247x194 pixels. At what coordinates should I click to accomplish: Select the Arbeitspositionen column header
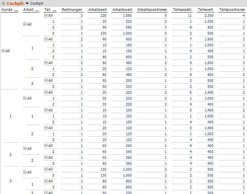152,10
